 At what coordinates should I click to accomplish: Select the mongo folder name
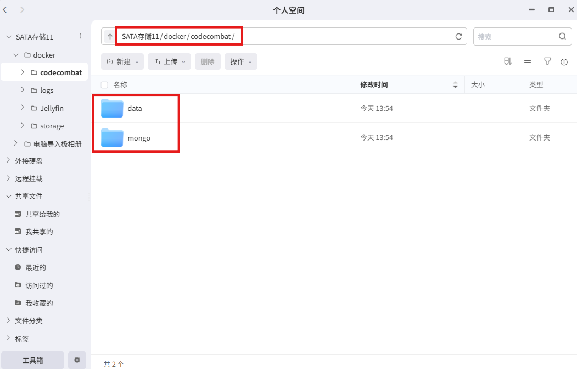coord(139,138)
